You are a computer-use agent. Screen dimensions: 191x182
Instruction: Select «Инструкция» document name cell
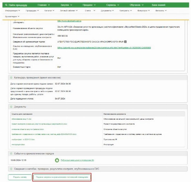click(108, 145)
